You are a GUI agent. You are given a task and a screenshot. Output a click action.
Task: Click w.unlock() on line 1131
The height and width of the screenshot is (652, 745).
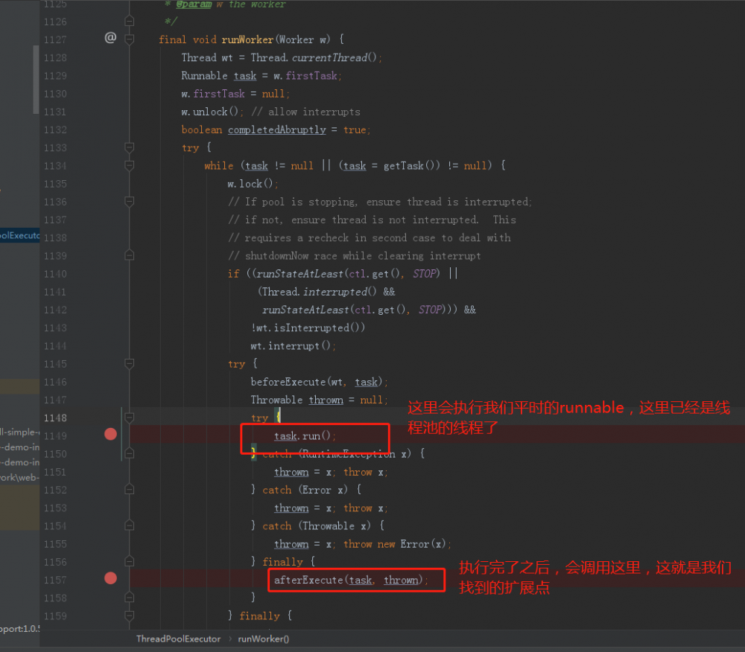(x=209, y=112)
